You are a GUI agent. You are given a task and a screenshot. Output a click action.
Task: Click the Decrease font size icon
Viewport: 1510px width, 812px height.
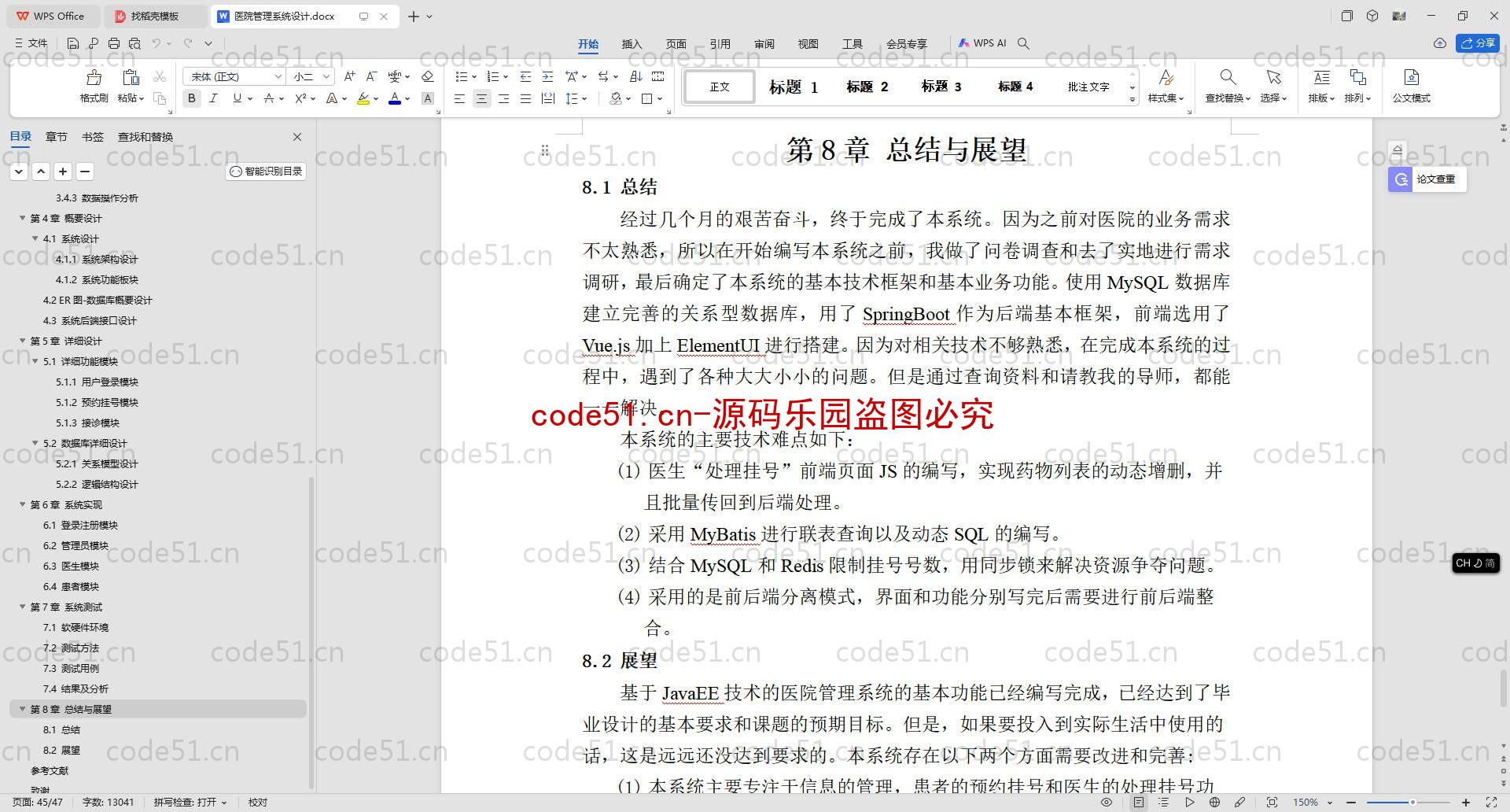pos(371,76)
